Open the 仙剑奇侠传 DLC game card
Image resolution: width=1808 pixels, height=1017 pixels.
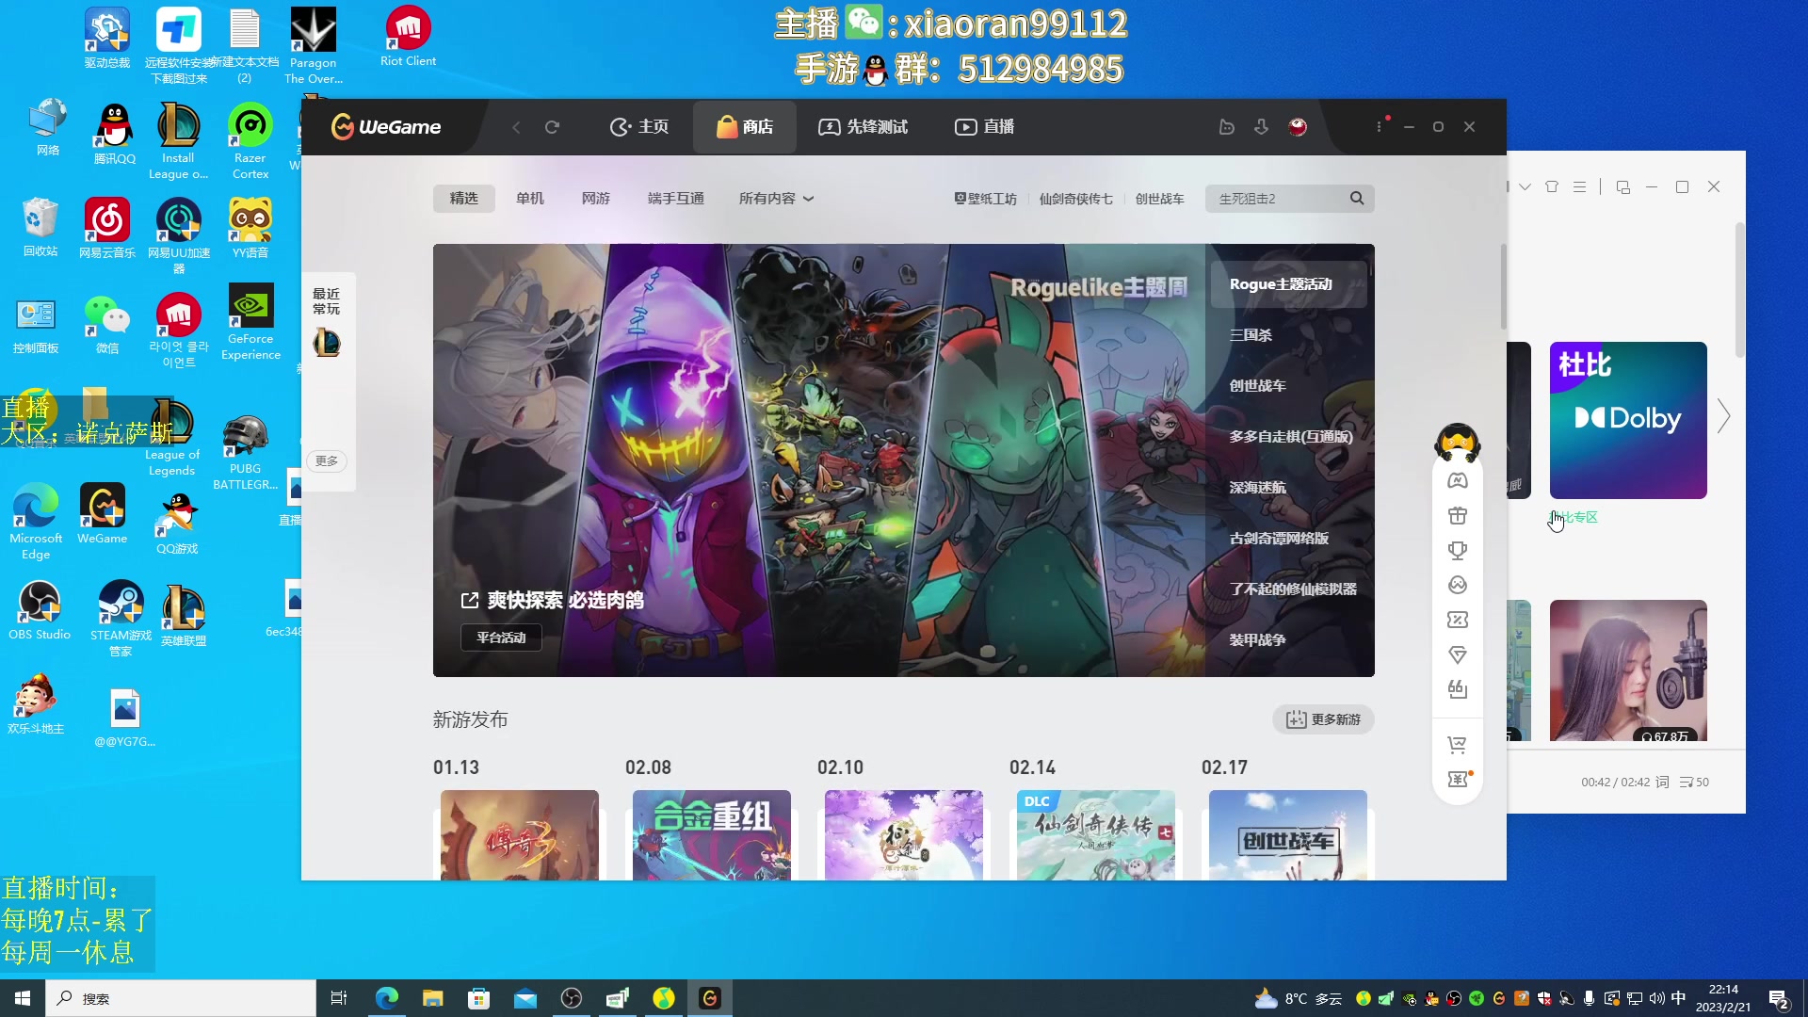[x=1096, y=835]
